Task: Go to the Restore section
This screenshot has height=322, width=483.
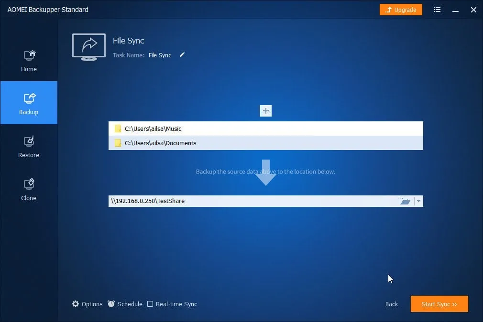Action: pyautogui.click(x=29, y=147)
